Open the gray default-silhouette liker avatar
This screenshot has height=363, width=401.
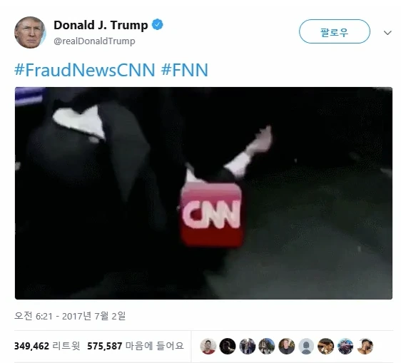306,346
